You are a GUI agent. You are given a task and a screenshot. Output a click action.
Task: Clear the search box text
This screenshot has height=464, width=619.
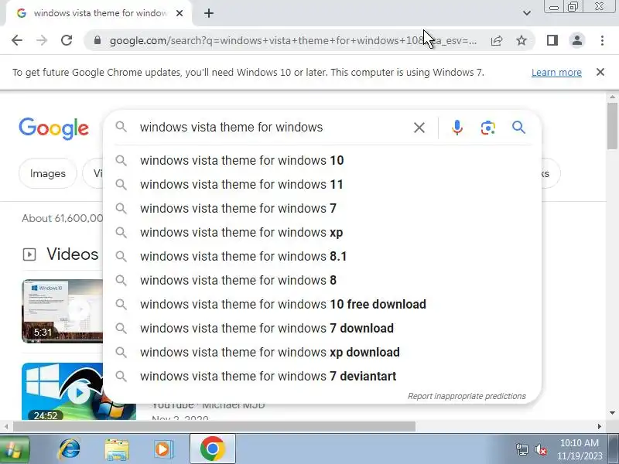pyautogui.click(x=419, y=128)
